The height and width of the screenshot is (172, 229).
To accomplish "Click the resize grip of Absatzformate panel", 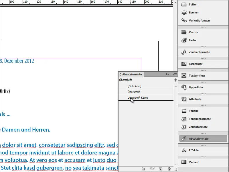I will tap(176, 169).
